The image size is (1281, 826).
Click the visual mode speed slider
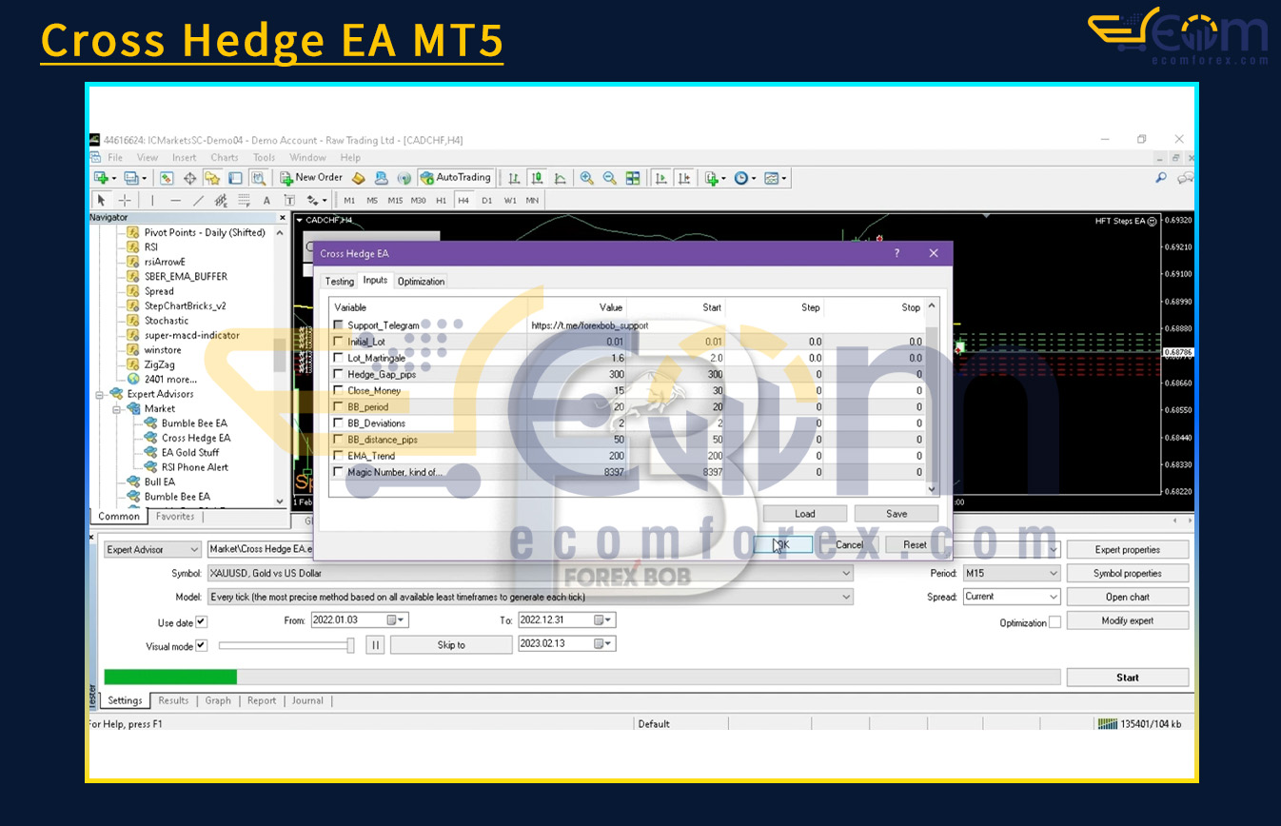286,645
